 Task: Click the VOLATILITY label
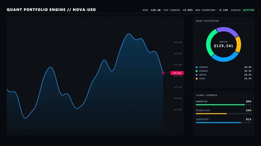click(203, 110)
